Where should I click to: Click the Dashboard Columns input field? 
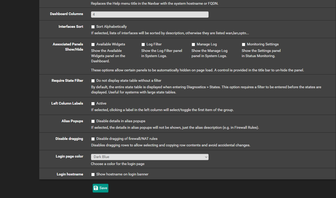coord(150,15)
